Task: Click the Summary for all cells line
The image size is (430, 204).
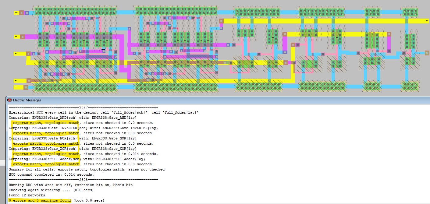Action: coord(87,169)
